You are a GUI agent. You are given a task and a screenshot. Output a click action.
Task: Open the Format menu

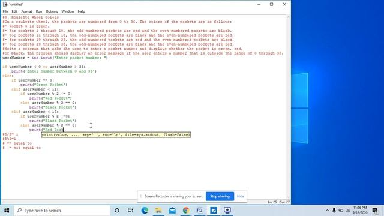pos(26,11)
